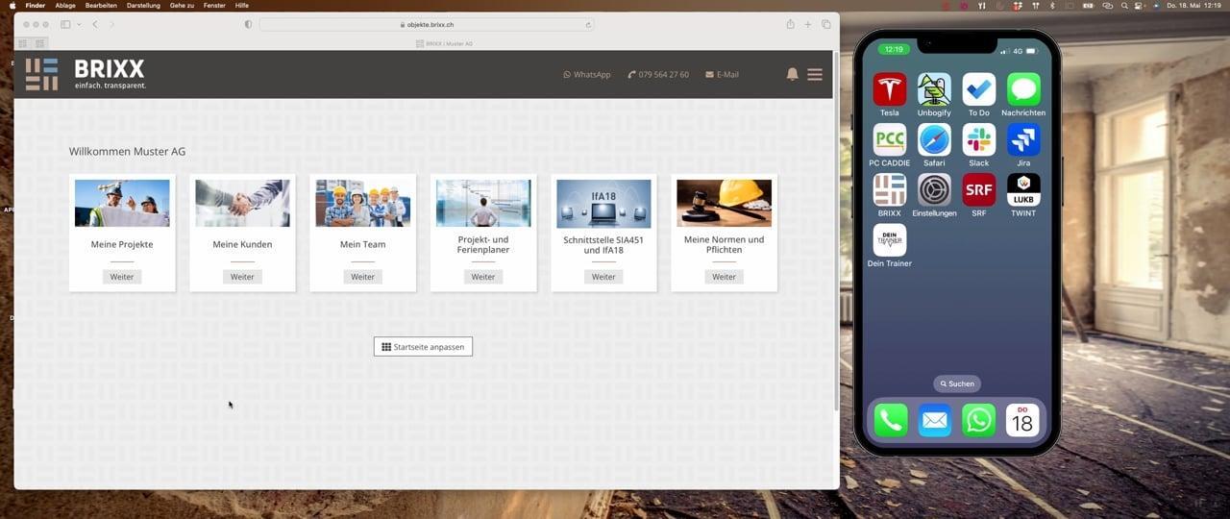Click the date and time in menu bar

point(1193,5)
